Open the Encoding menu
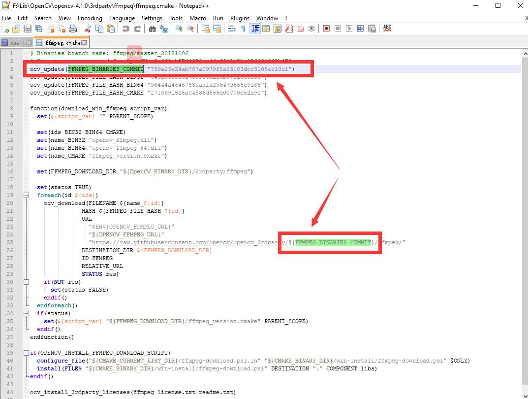Screen dimensions: 528x399 90,18
